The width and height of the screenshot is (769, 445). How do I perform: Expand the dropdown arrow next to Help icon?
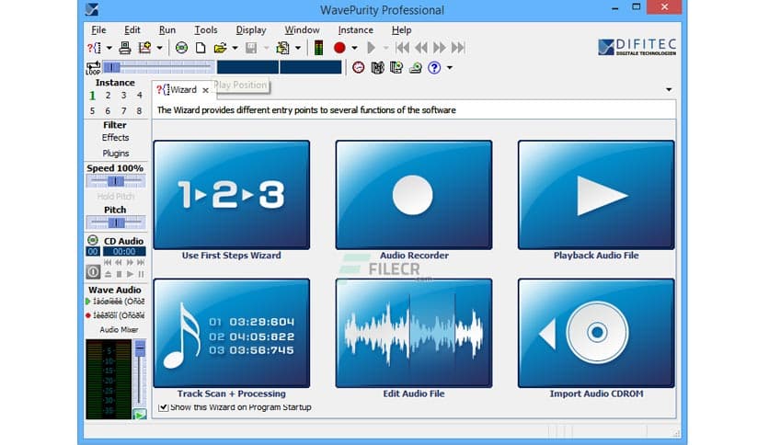click(x=449, y=68)
